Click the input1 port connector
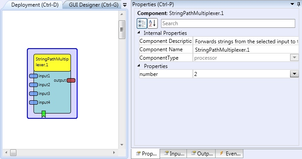302x159 pixels. click(34, 76)
